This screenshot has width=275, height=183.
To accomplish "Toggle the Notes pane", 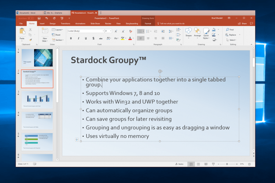I will tap(179, 164).
